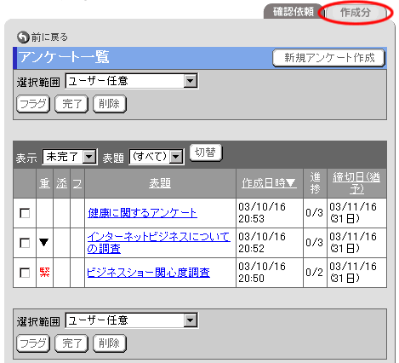
Task: Switch to the 作成分 tab
Action: [356, 13]
